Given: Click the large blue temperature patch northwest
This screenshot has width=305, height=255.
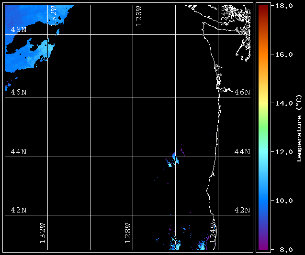Looking at the screenshot, I should pyautogui.click(x=29, y=39).
